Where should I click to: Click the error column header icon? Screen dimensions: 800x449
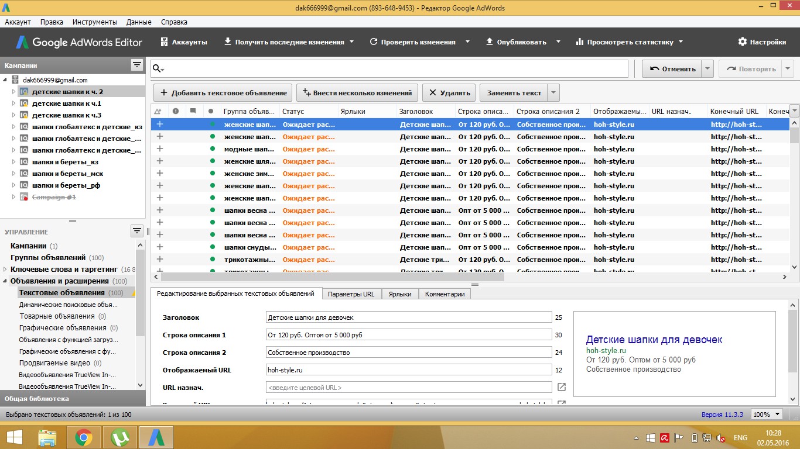(x=175, y=111)
